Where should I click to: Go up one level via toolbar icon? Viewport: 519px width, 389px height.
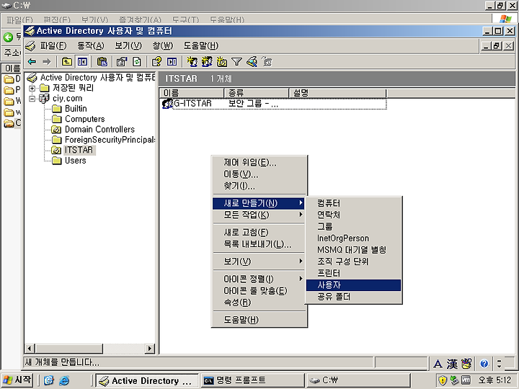(x=67, y=61)
